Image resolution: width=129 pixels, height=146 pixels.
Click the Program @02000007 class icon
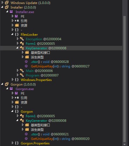[22, 75]
